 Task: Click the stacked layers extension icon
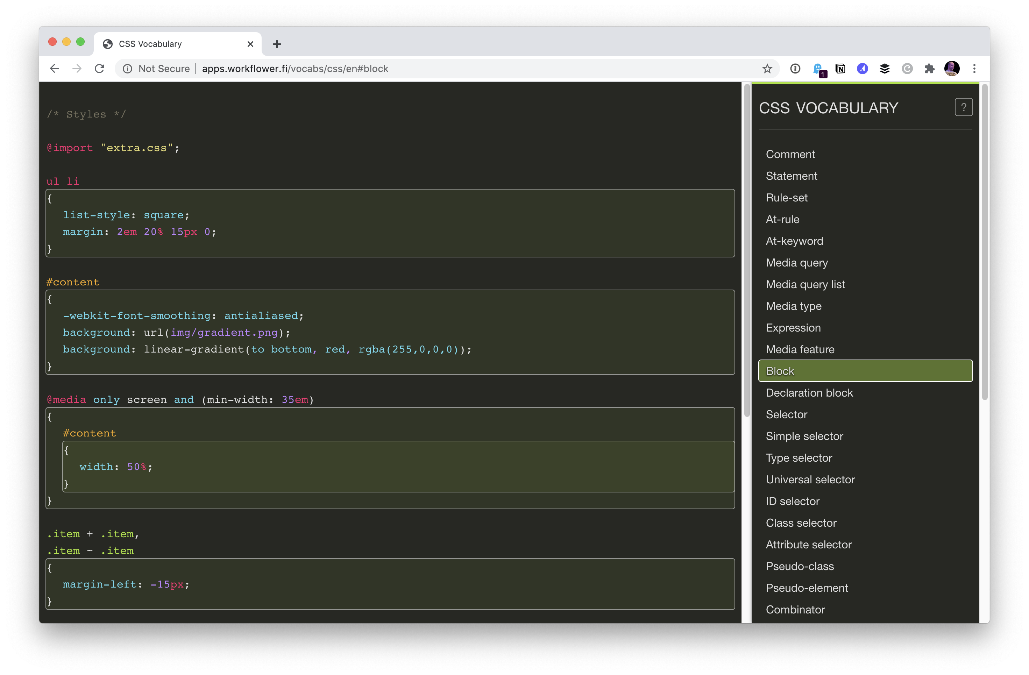[885, 69]
